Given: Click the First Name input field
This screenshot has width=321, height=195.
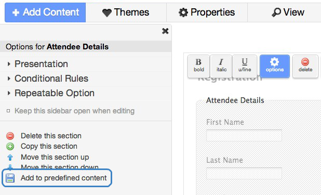Looking at the screenshot, I should pos(244,135).
